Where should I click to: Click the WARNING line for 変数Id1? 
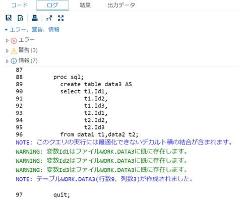pos(101,152)
